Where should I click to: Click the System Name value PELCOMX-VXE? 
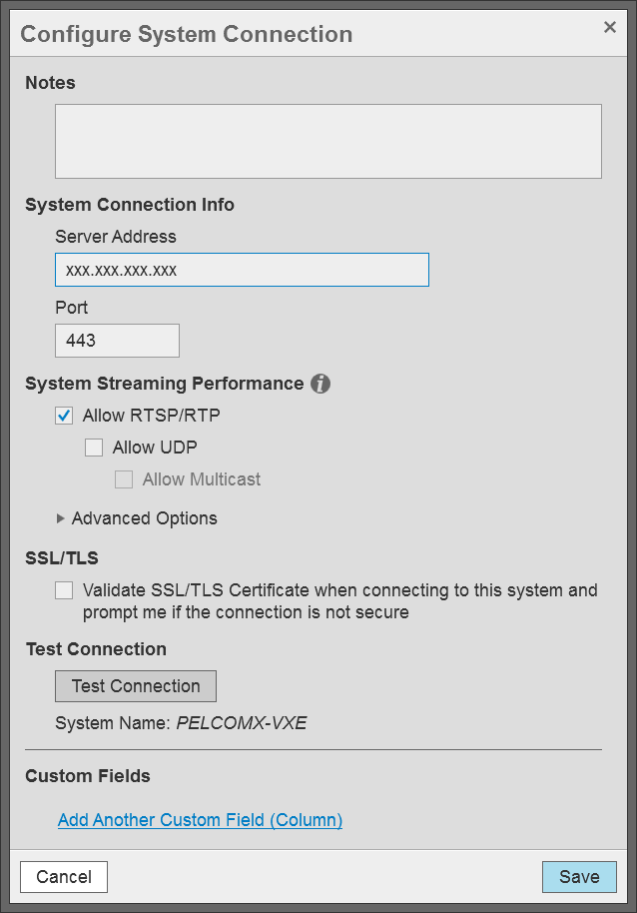point(244,723)
